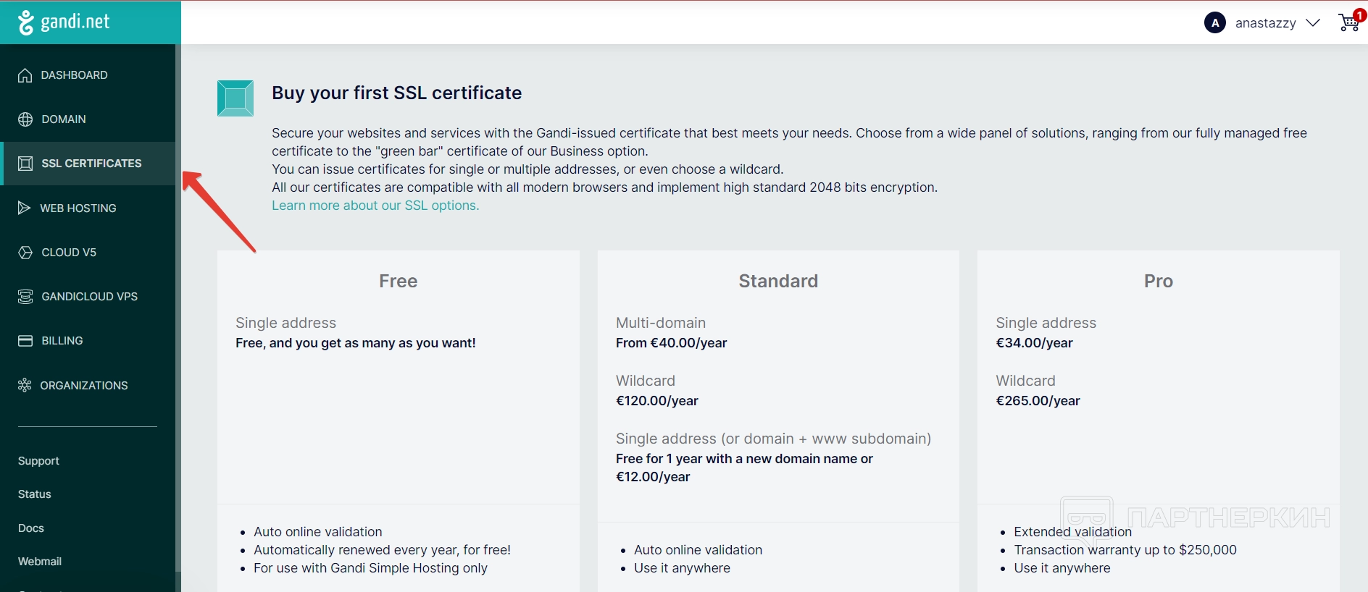1368x592 pixels.
Task: Click the Cloud V5 icon
Action: 25,253
